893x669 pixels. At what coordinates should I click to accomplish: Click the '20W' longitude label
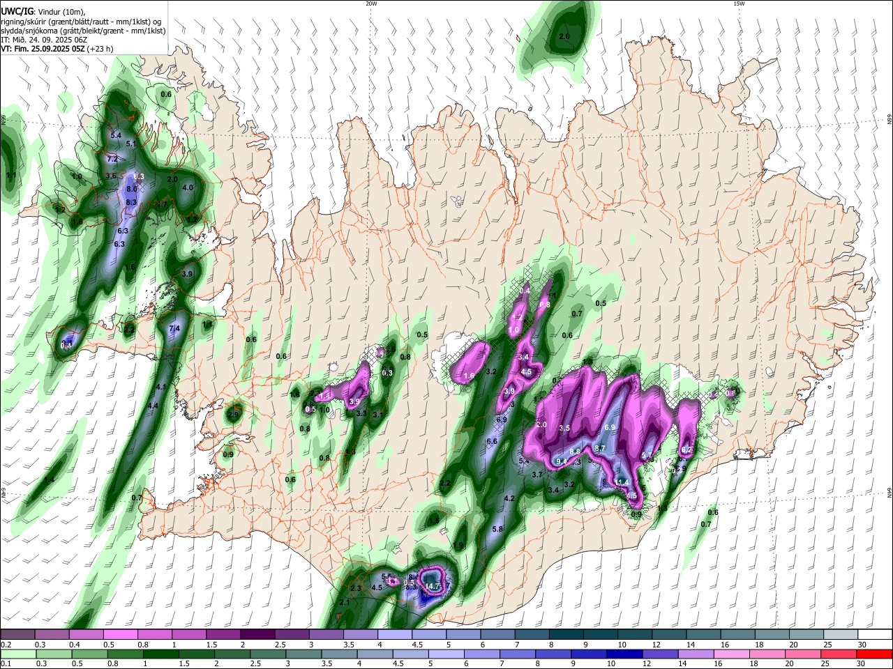(x=371, y=3)
